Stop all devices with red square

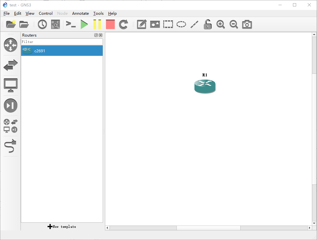point(110,24)
